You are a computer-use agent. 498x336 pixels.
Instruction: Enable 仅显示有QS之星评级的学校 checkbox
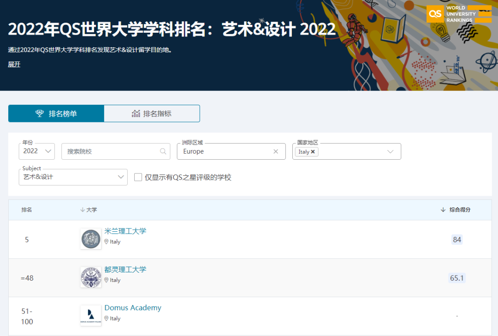(x=138, y=177)
